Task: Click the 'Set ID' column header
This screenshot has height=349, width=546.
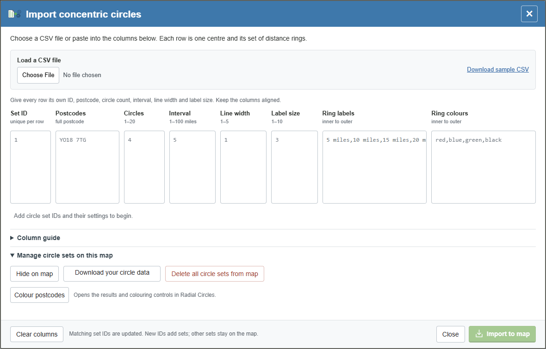Action: click(x=19, y=113)
